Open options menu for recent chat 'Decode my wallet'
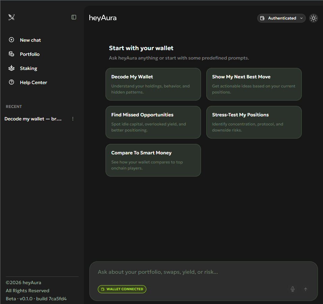This screenshot has height=304, width=323. 73,119
